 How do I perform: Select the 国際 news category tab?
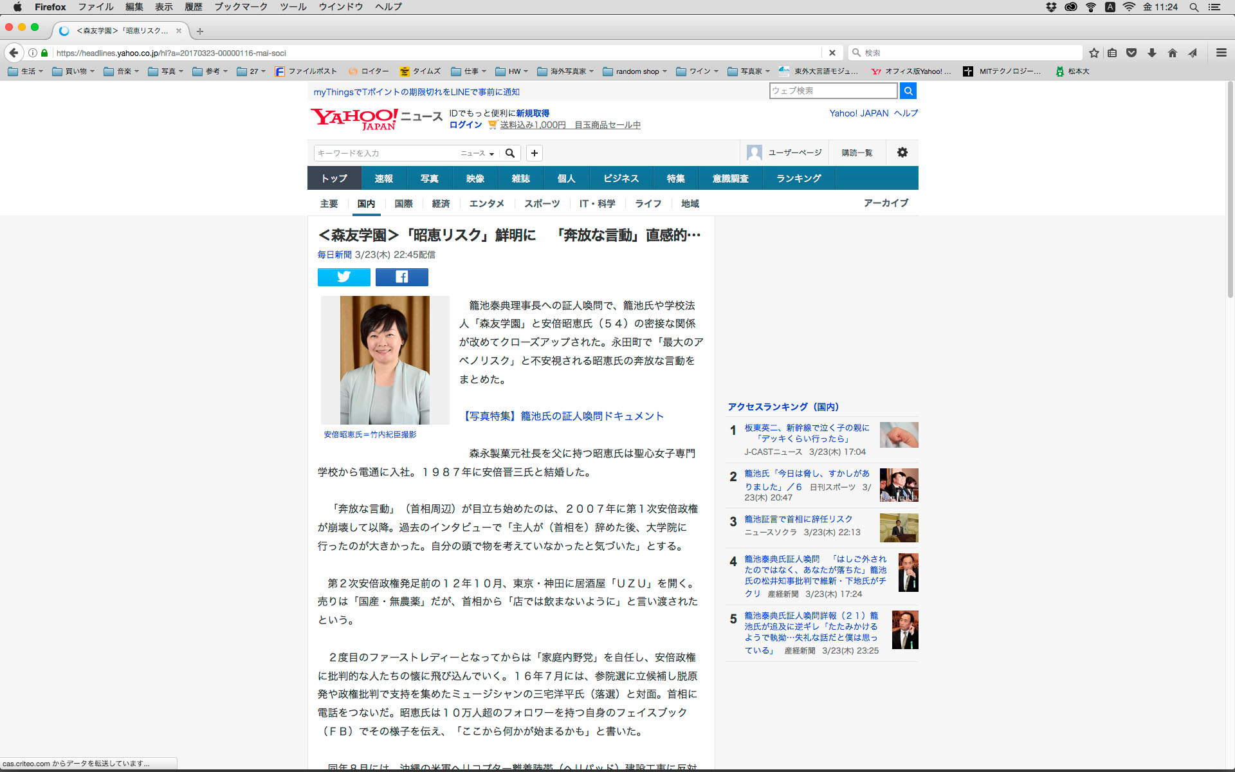coord(403,203)
